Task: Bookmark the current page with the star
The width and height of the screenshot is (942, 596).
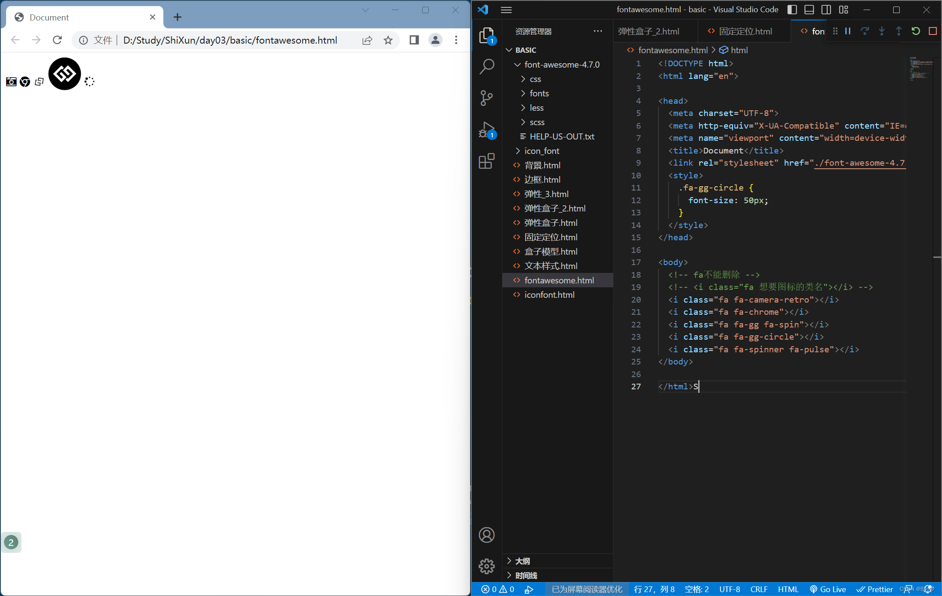Action: coord(388,40)
